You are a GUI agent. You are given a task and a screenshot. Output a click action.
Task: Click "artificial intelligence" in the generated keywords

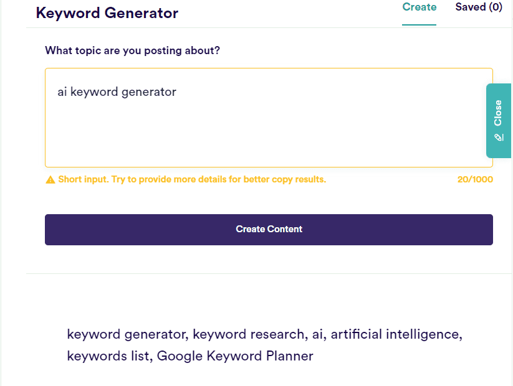click(x=395, y=334)
